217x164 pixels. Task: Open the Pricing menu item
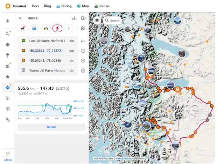(64, 6)
